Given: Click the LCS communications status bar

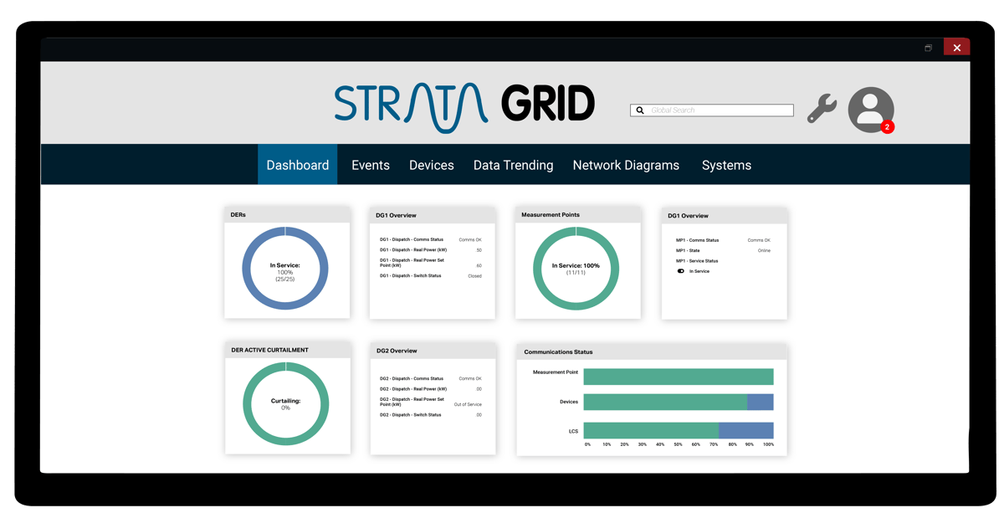Looking at the screenshot, I should 678,429.
